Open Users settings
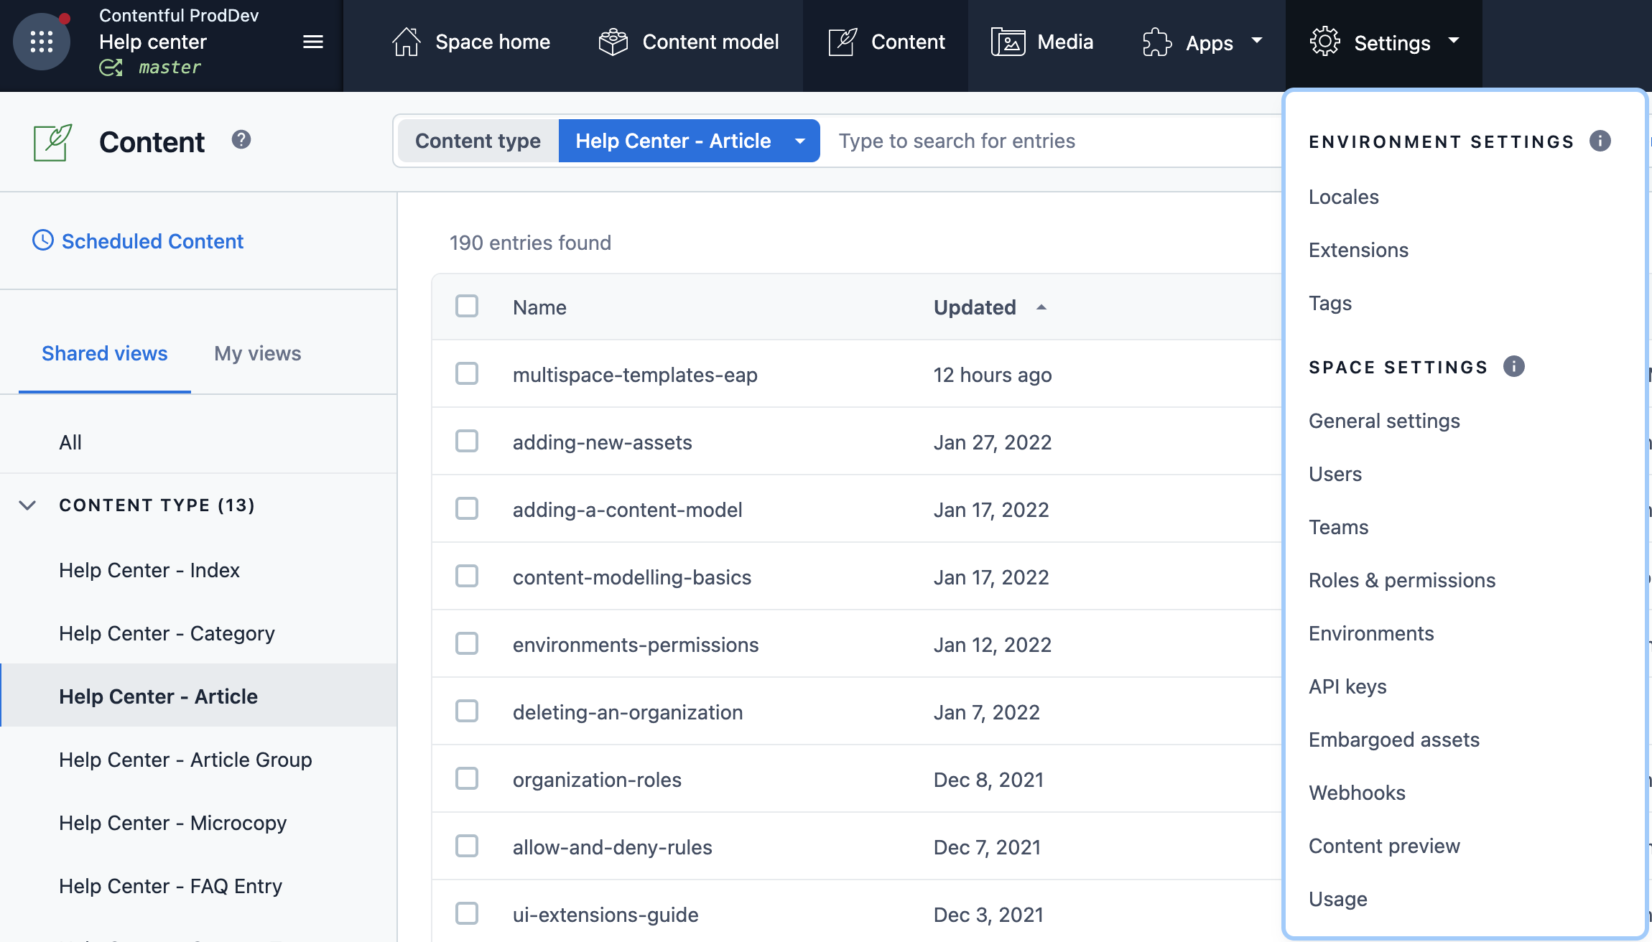The height and width of the screenshot is (942, 1652). [x=1335, y=474]
